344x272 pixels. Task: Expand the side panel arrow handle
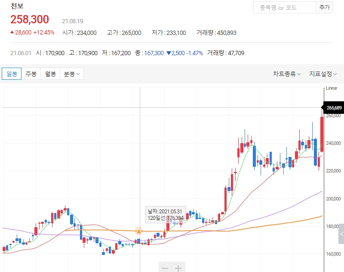(x=341, y=234)
